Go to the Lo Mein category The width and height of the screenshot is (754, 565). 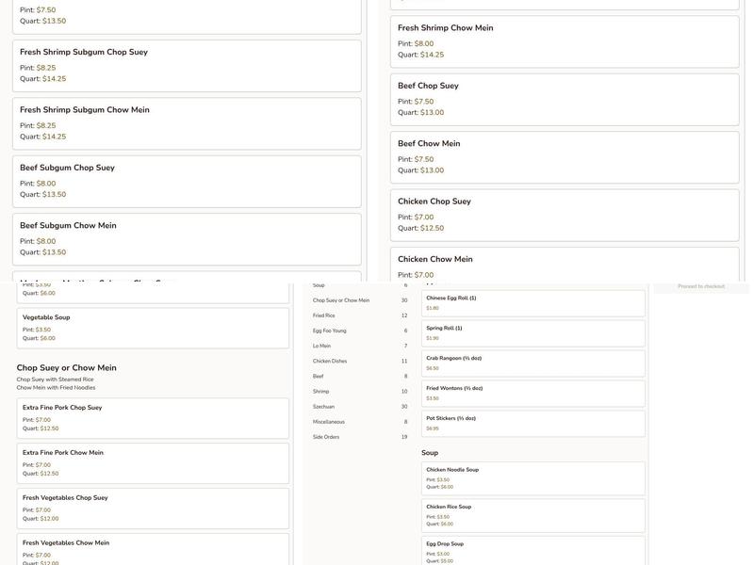[x=321, y=346]
